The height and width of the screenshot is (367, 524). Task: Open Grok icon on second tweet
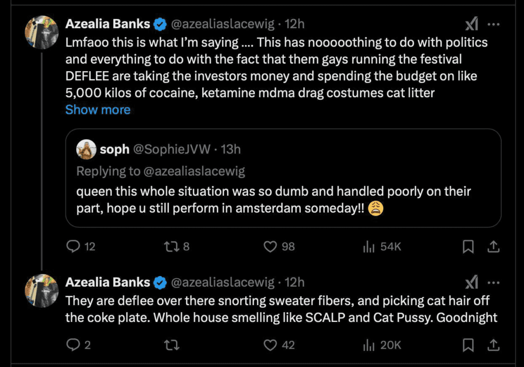(471, 283)
